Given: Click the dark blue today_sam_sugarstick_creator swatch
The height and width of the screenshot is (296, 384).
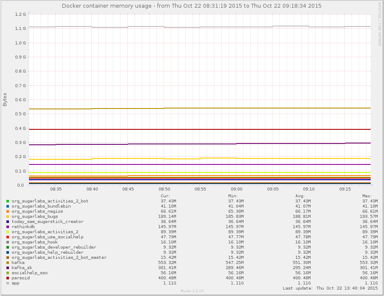Looking at the screenshot, I should tap(8, 222).
